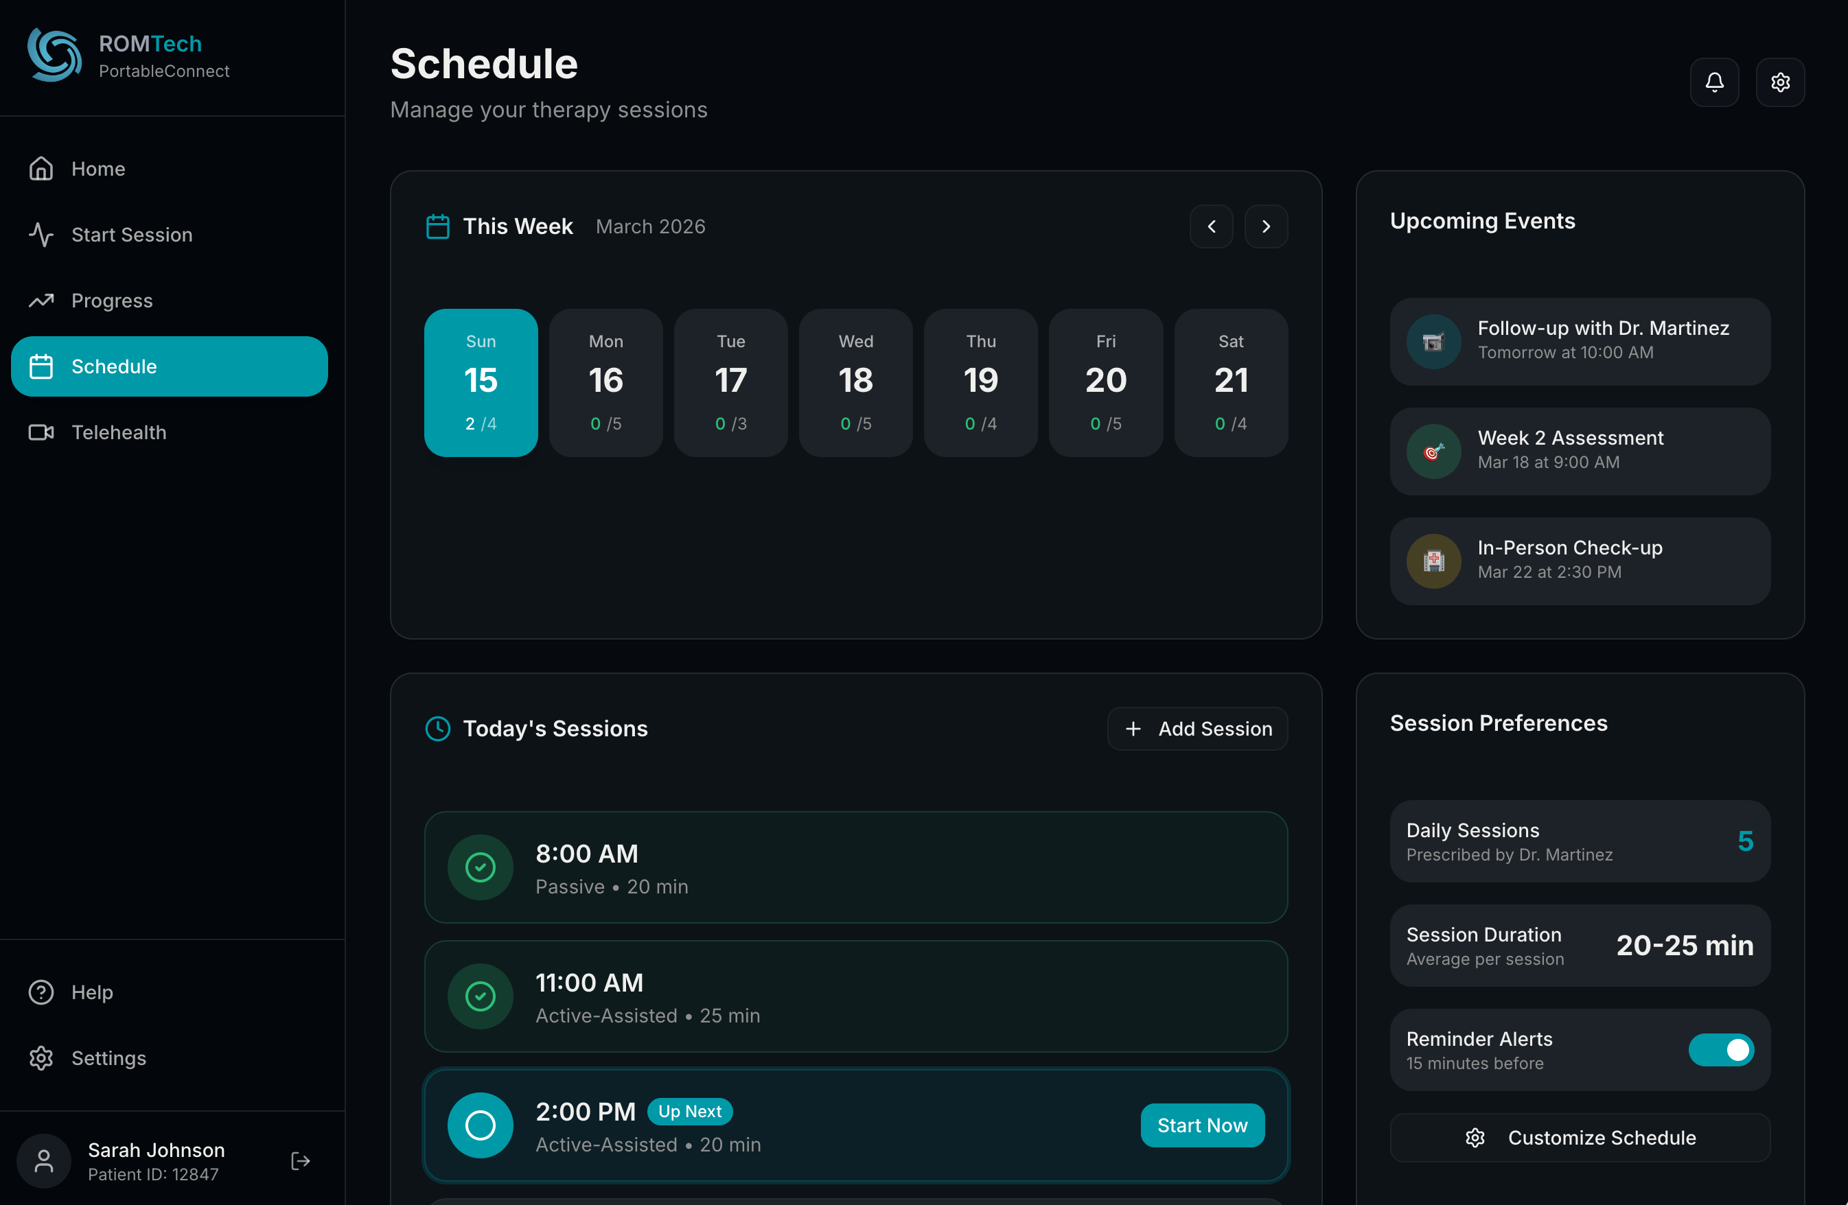Click the completed checkmark on 11:00 AM session
Screen dimensions: 1848x1205
(480, 996)
